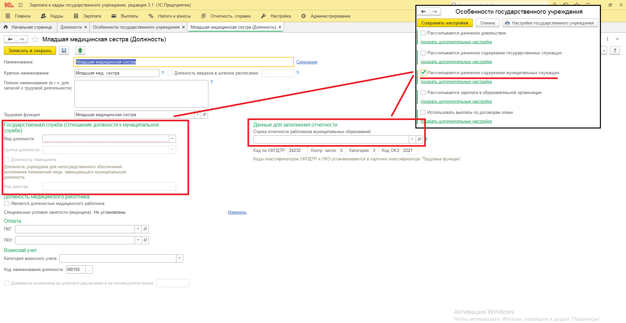This screenshot has width=626, height=323.
Task: Add this position to favorites with the star
Action: [x=35, y=39]
